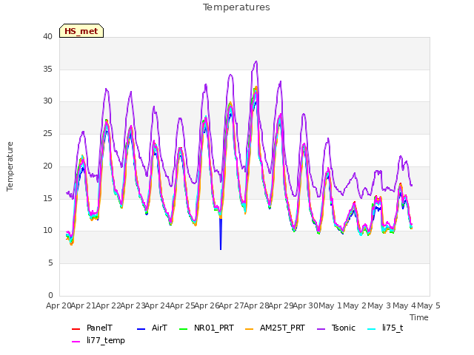
Task: Click the Apr 30 x-axis label
Action: click(x=306, y=305)
